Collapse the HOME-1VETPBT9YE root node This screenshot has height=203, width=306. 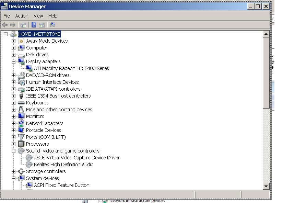coord(5,34)
